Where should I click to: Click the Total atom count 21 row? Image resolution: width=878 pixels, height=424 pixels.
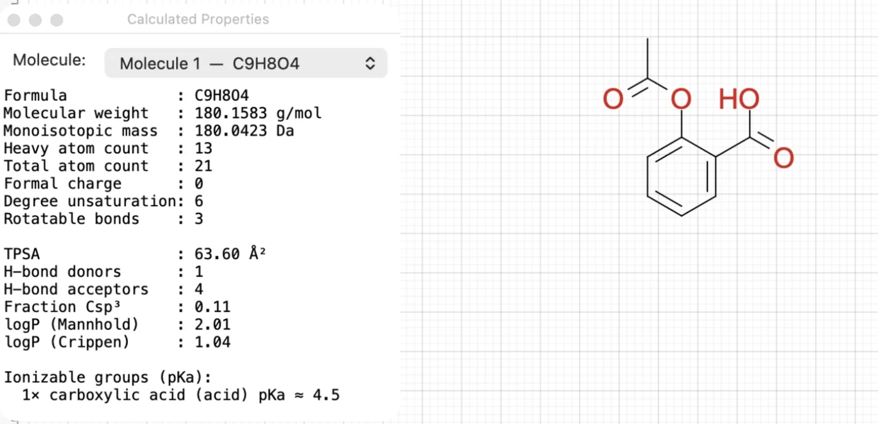pyautogui.click(x=108, y=166)
